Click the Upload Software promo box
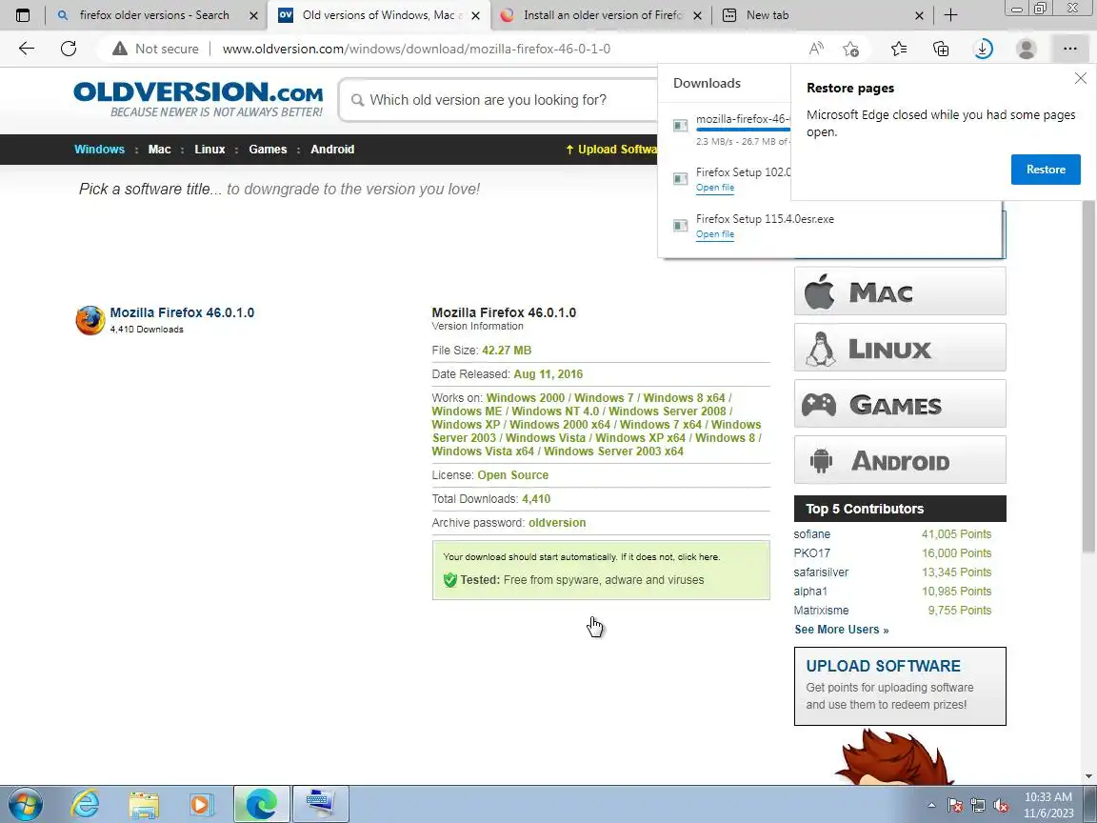1097x823 pixels. [900, 686]
